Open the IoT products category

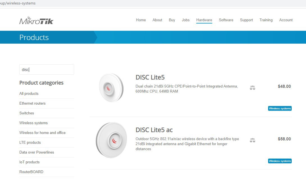(x=29, y=162)
